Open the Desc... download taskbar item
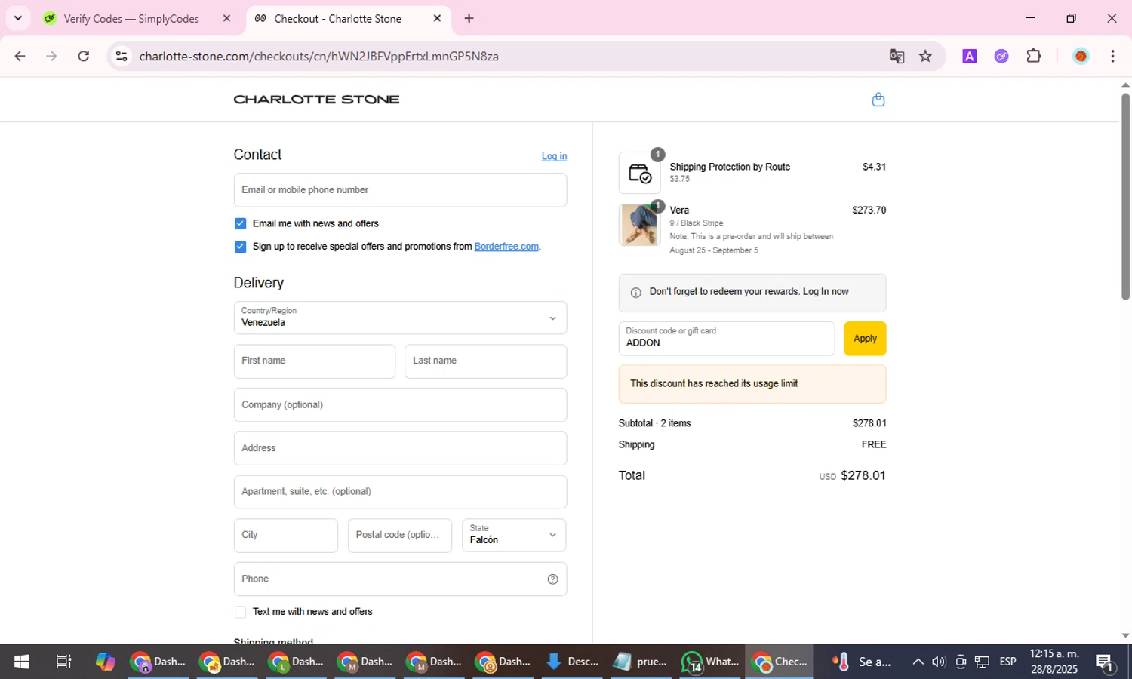Viewport: 1132px width, 679px height. (x=572, y=662)
